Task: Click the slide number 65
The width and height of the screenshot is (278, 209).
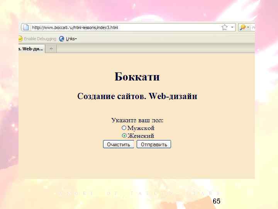Action: [217, 201]
